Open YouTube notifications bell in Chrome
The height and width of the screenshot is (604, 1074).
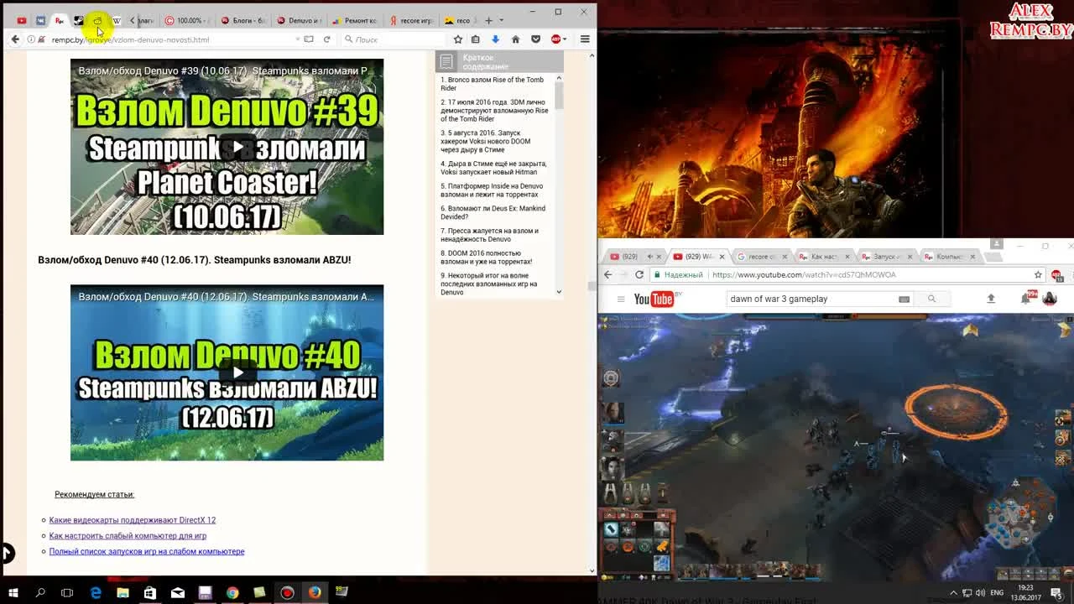tap(1024, 298)
